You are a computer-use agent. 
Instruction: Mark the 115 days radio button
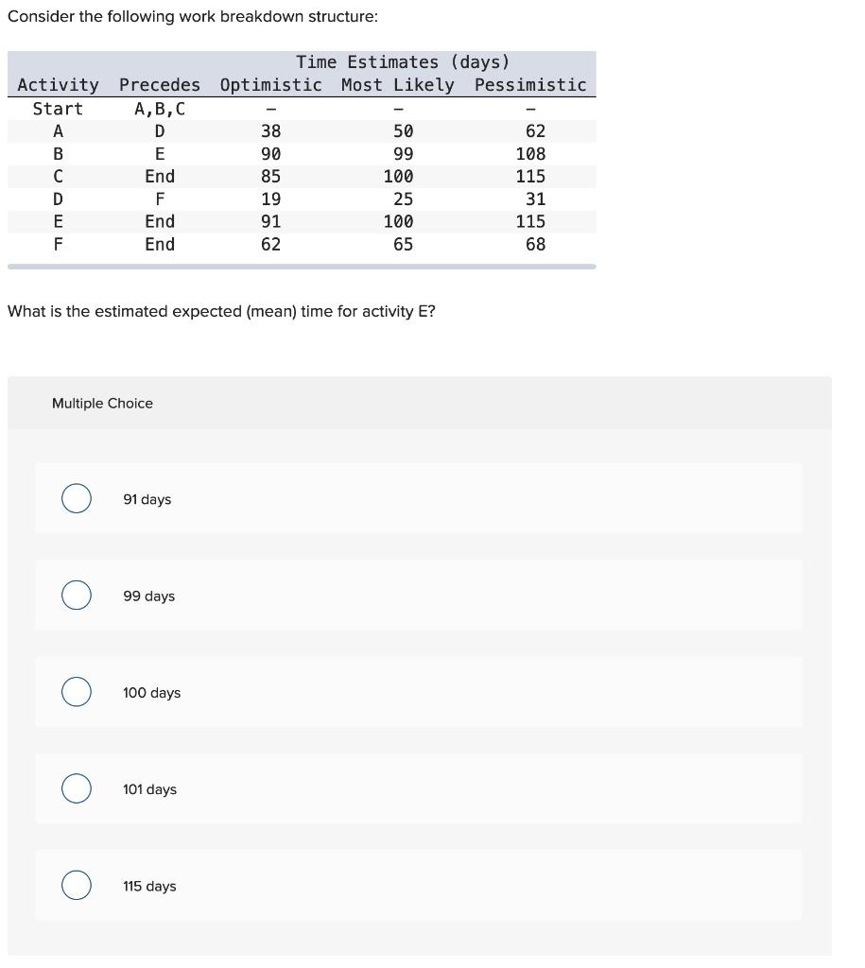[x=77, y=886]
